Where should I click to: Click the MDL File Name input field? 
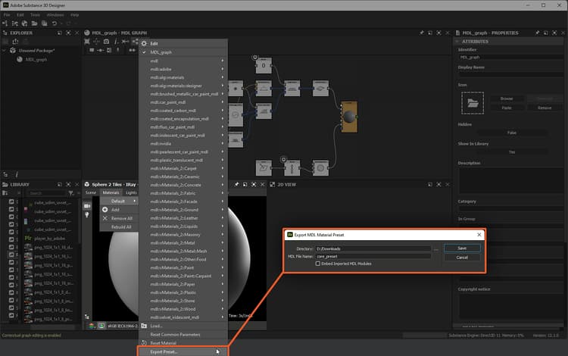click(373, 257)
